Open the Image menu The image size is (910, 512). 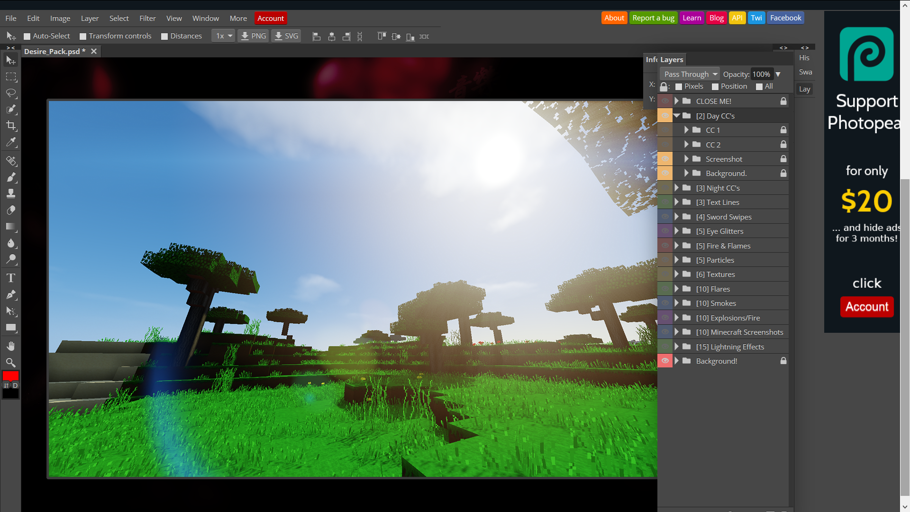tap(60, 18)
